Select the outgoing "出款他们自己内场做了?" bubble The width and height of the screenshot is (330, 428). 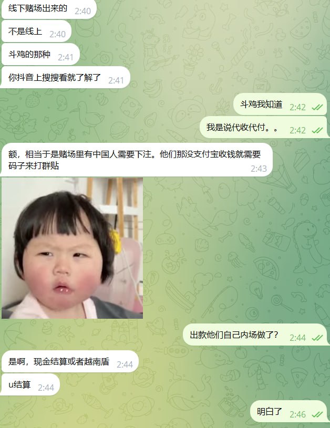coord(255,335)
